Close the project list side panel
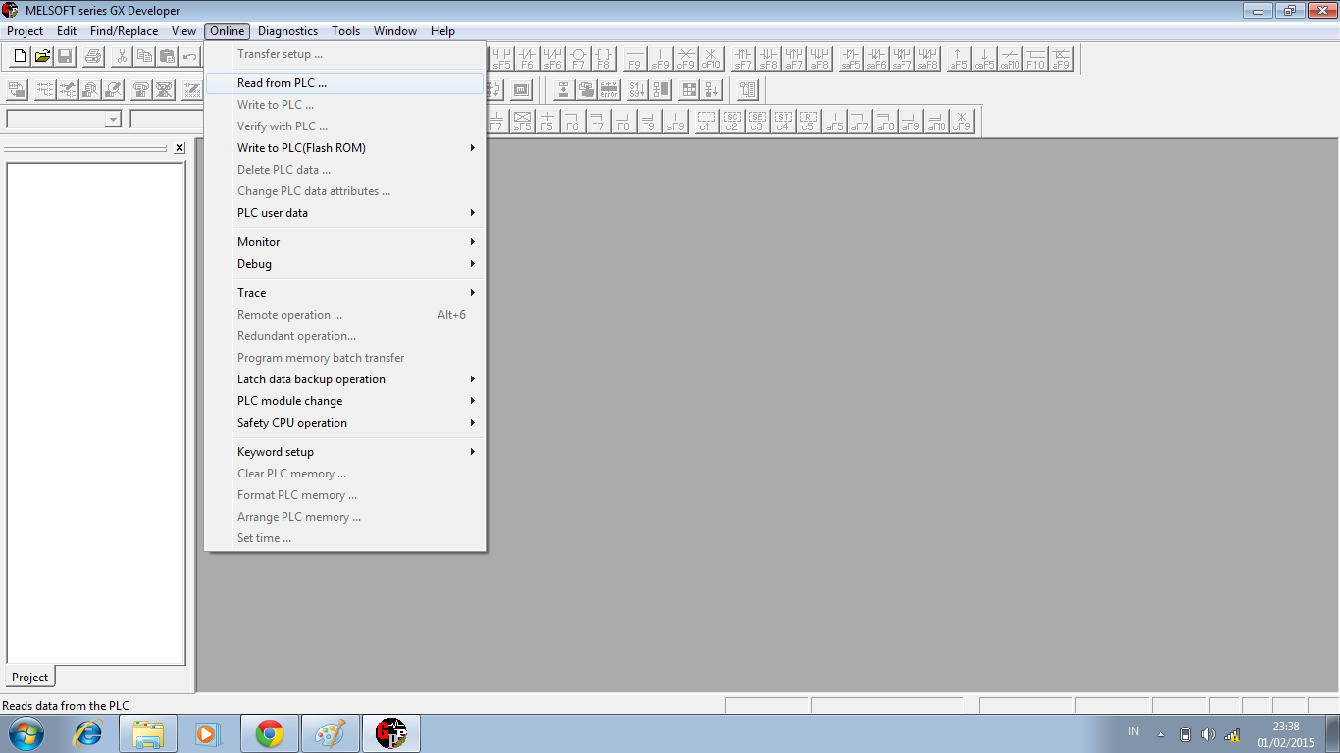Screen dimensions: 1340x753 click(180, 148)
